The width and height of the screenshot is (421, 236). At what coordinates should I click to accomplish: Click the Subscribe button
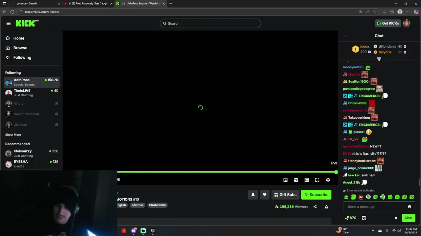coord(316,195)
